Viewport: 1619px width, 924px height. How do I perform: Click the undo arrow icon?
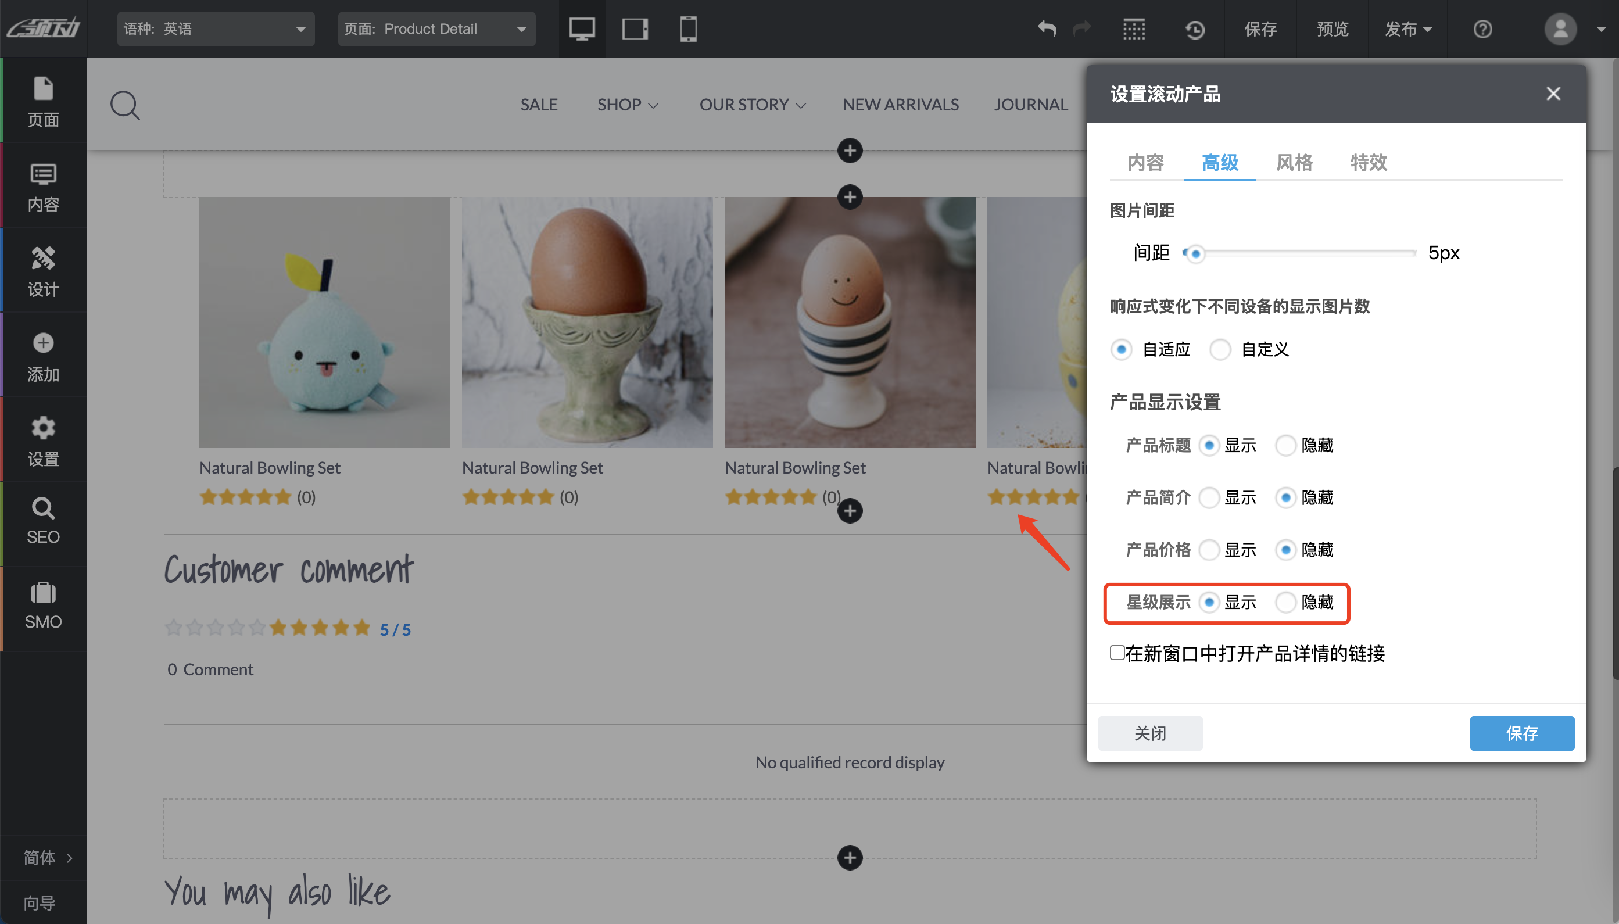pyautogui.click(x=1047, y=29)
